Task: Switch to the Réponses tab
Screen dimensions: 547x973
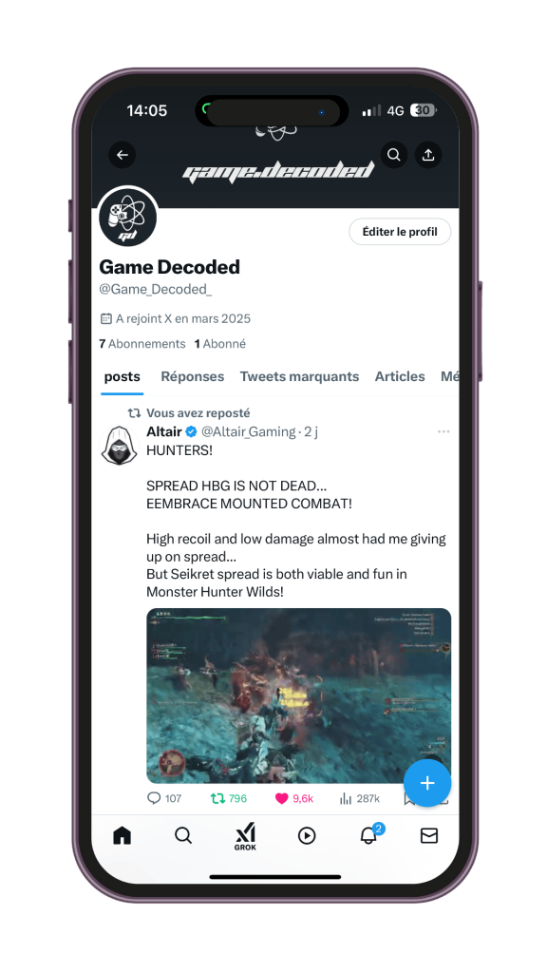Action: point(192,376)
